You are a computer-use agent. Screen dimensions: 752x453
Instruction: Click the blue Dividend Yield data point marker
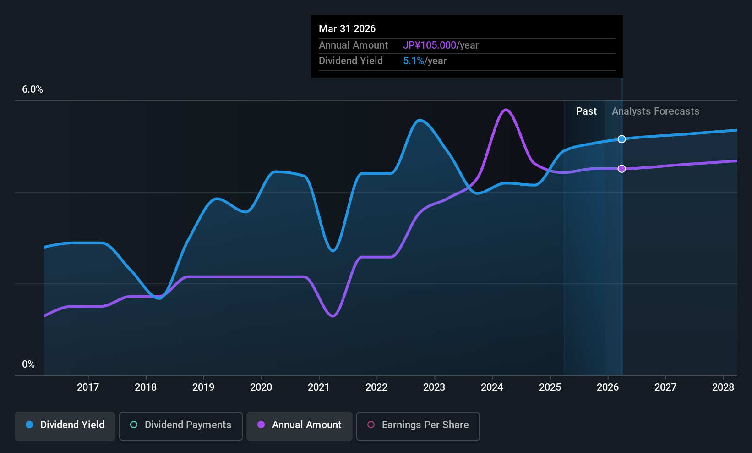tap(621, 139)
